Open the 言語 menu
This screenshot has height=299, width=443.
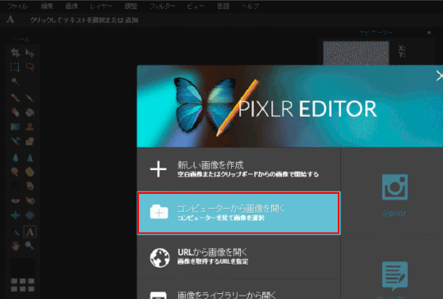click(223, 7)
